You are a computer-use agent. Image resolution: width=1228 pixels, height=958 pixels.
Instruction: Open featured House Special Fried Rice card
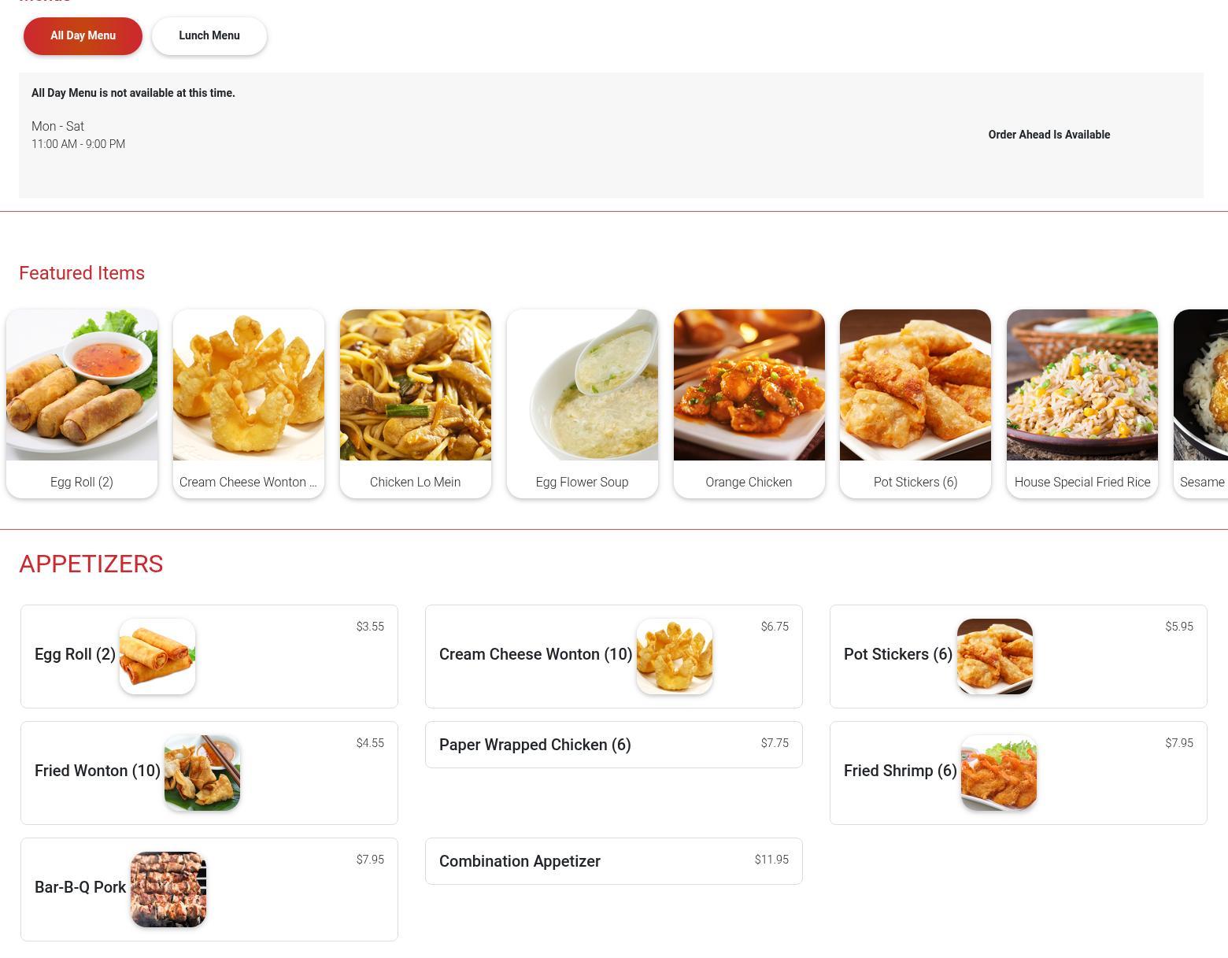(x=1082, y=404)
